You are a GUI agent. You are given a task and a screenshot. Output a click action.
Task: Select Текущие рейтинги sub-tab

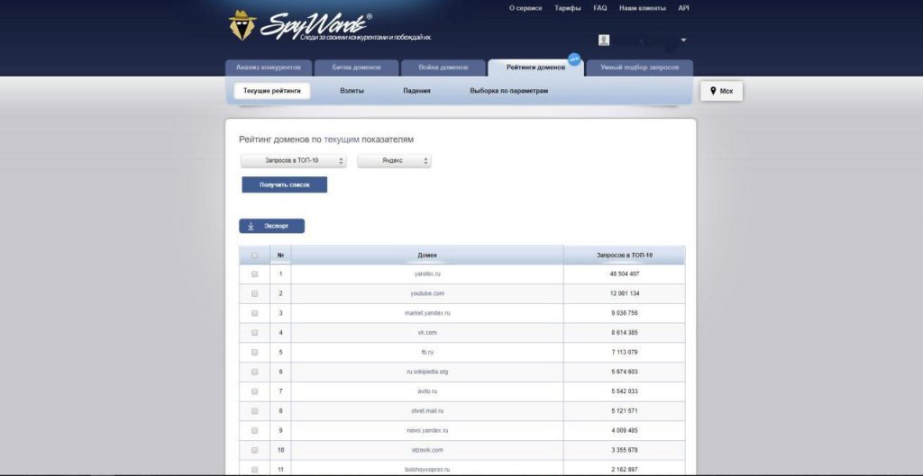click(x=272, y=91)
